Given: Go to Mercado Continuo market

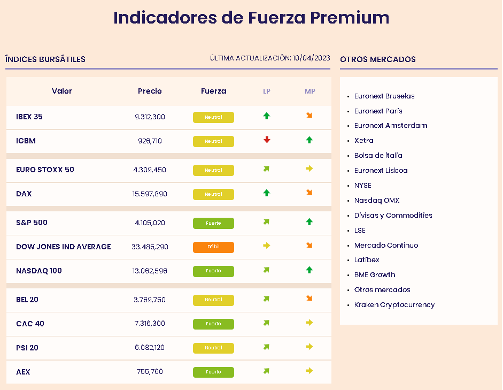Looking at the screenshot, I should (x=386, y=246).
